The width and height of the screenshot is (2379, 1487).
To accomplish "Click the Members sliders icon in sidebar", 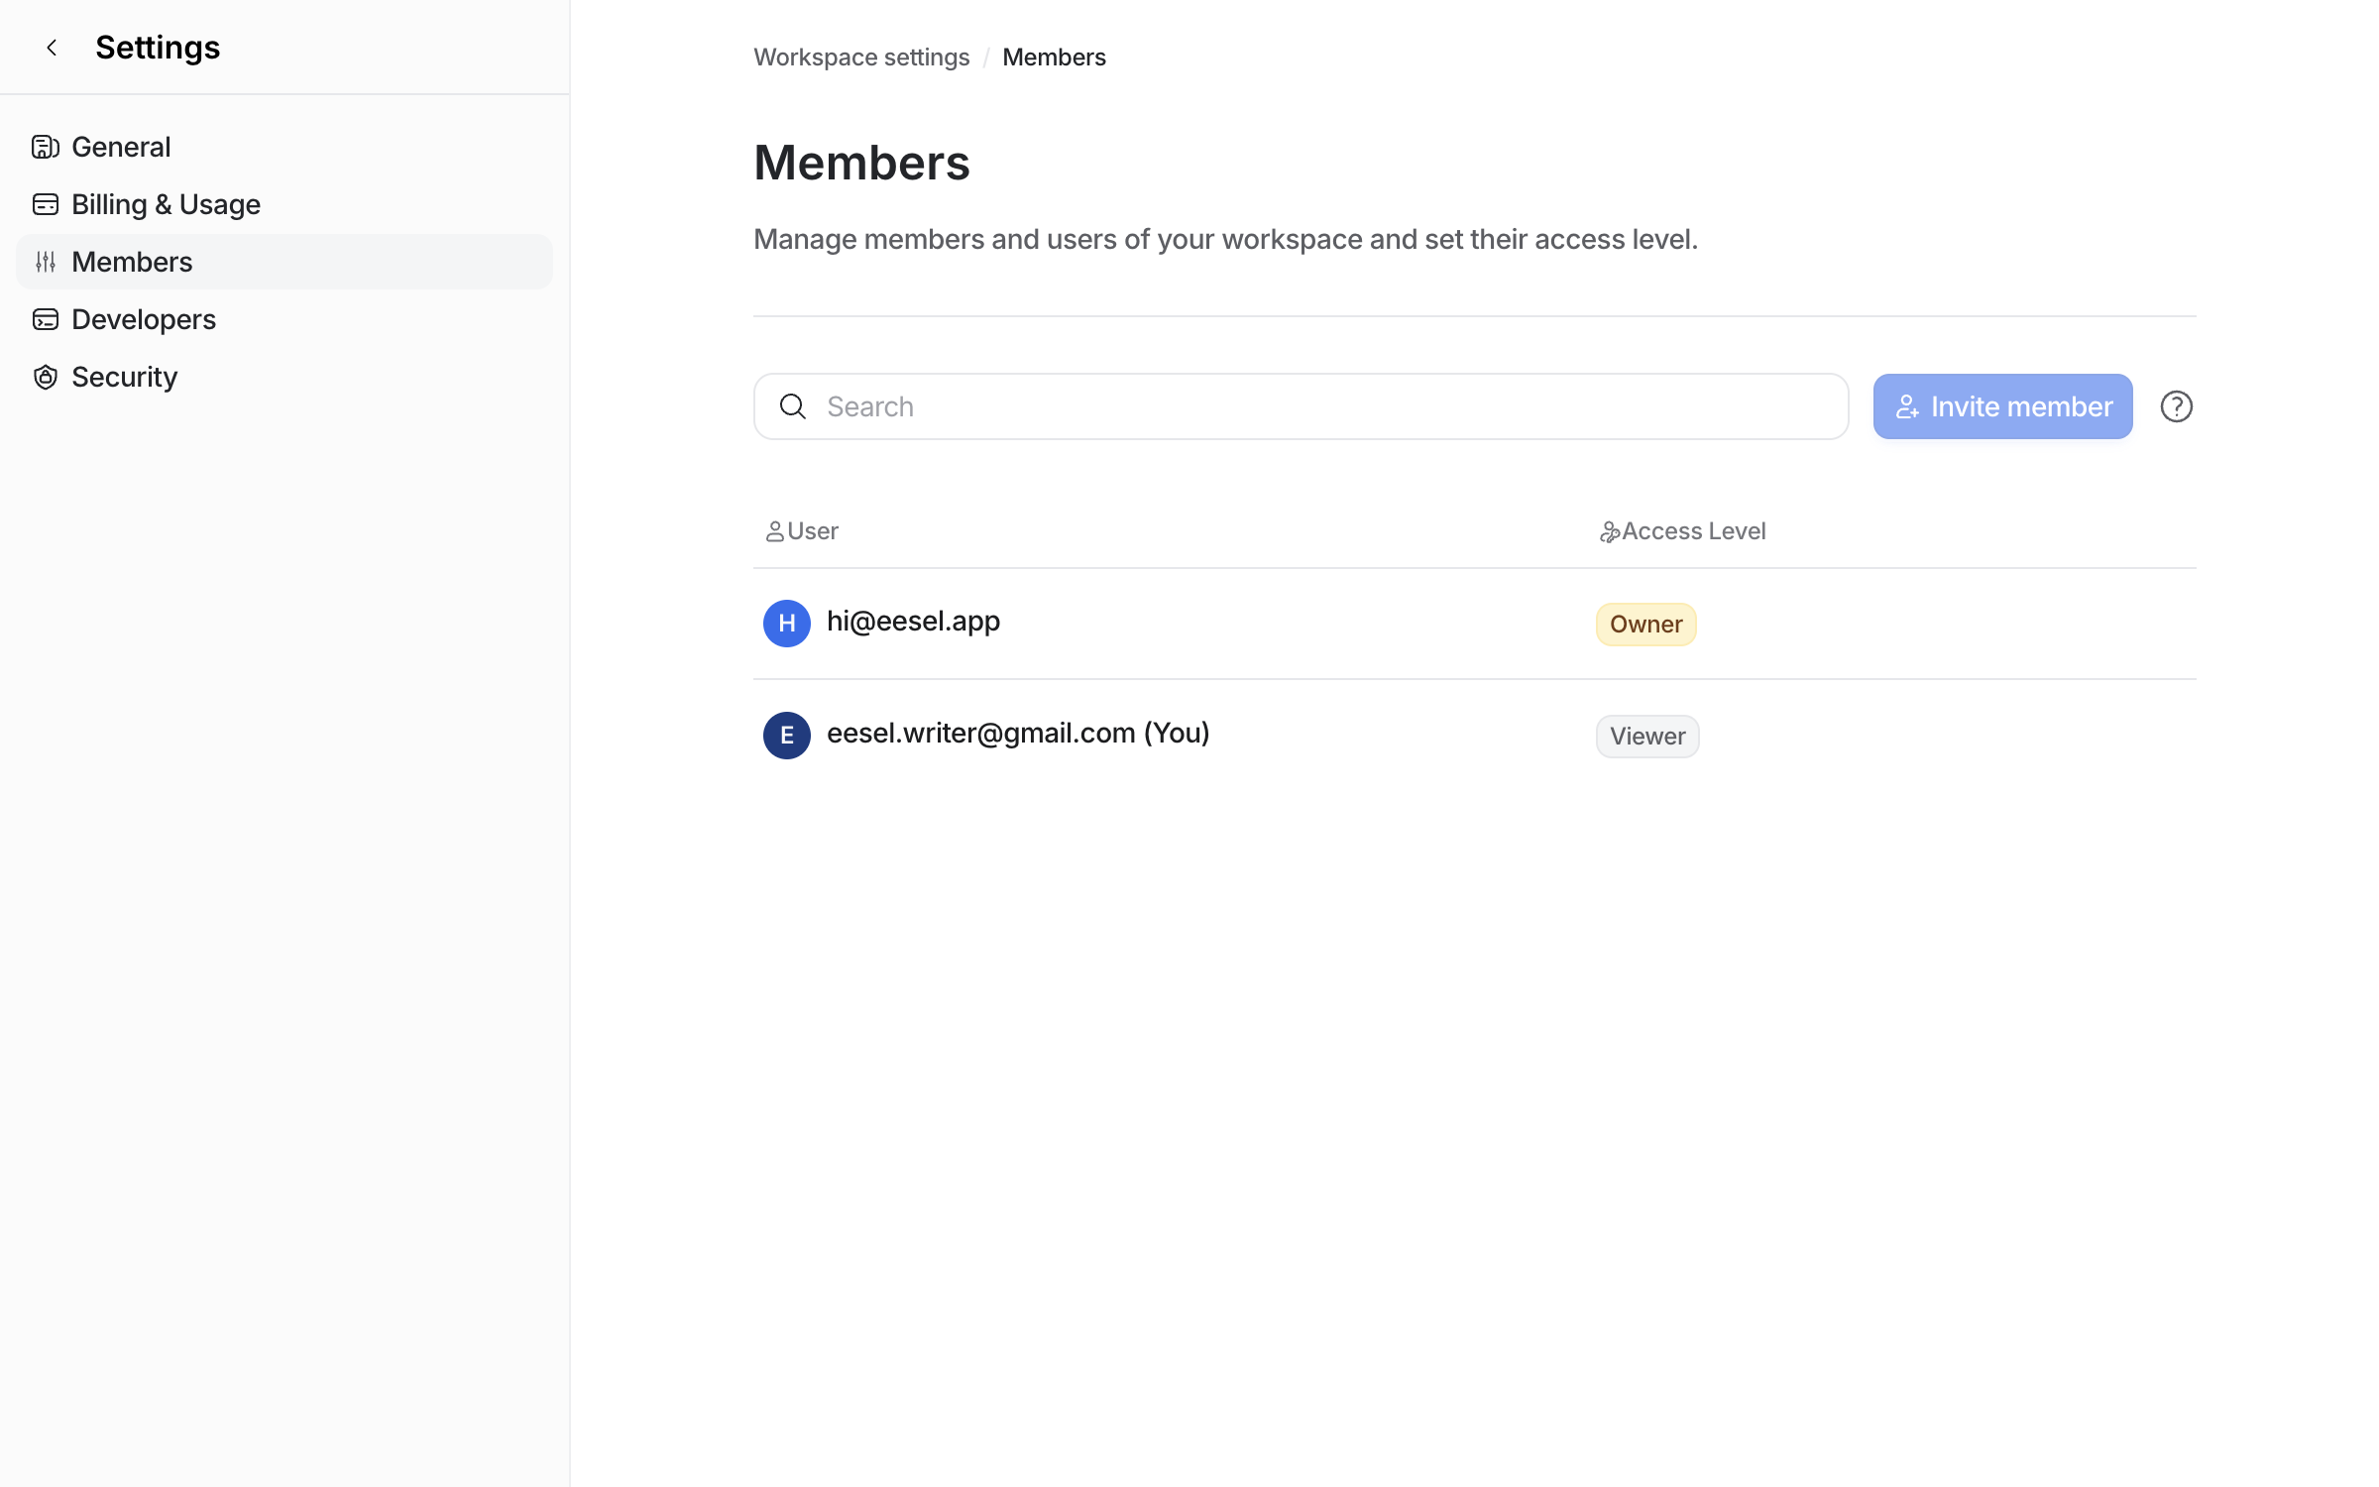I will tap(46, 262).
